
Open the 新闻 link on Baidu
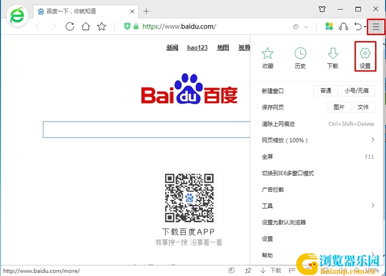172,47
